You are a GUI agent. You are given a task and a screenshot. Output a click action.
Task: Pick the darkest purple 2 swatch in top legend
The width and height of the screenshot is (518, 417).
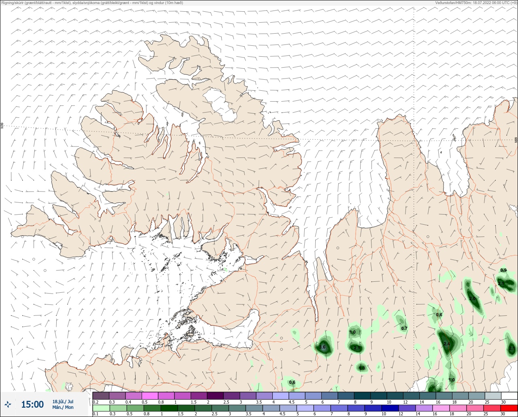pos(215,396)
